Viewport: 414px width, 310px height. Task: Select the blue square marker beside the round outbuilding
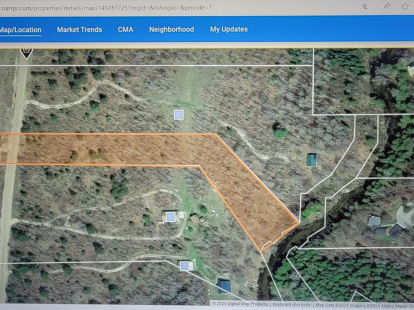pos(171,217)
